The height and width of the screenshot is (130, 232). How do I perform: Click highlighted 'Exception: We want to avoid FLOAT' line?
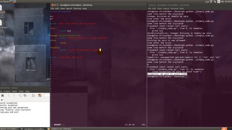[x=167, y=74]
